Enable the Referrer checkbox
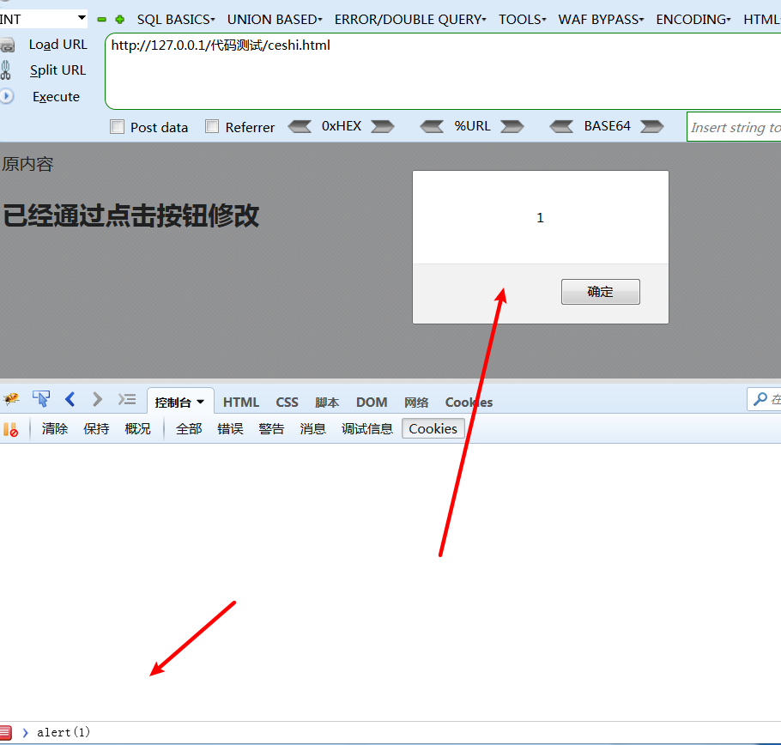781x745 pixels. (212, 126)
